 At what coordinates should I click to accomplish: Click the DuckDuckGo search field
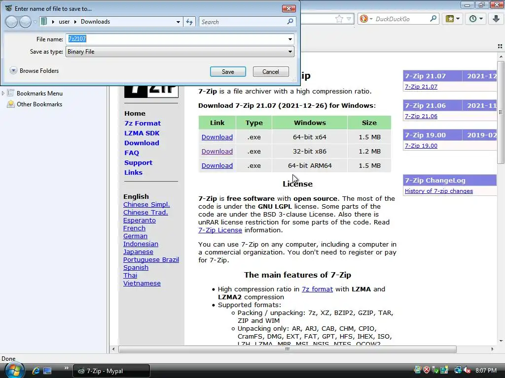401,19
